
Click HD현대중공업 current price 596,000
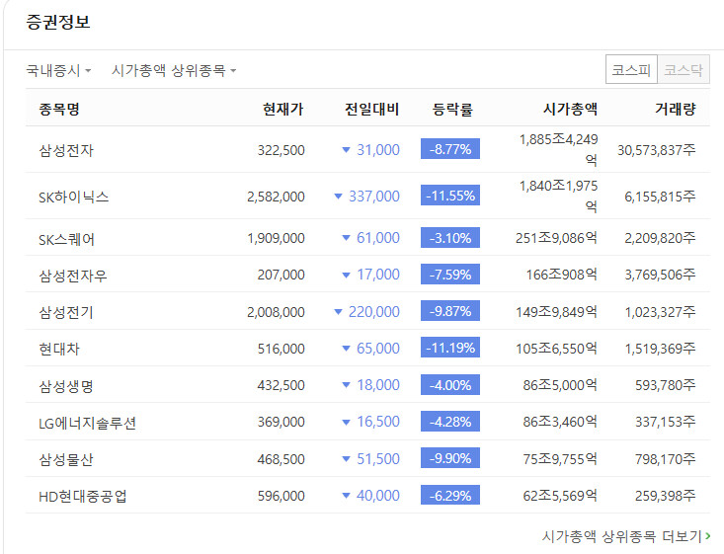(281, 496)
